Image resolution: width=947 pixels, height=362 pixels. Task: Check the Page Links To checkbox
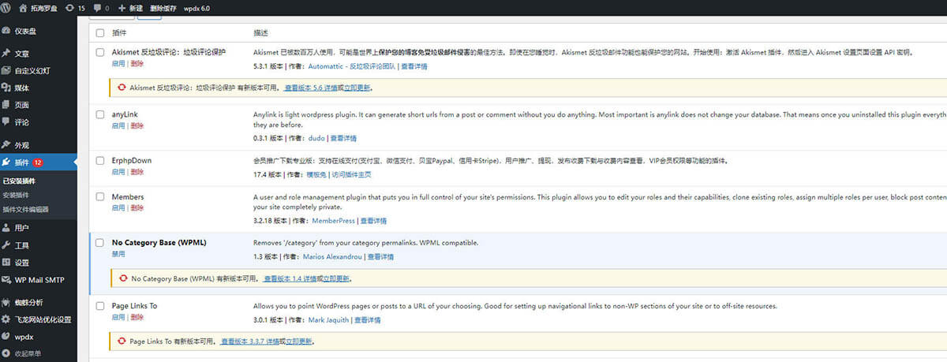tap(99, 305)
